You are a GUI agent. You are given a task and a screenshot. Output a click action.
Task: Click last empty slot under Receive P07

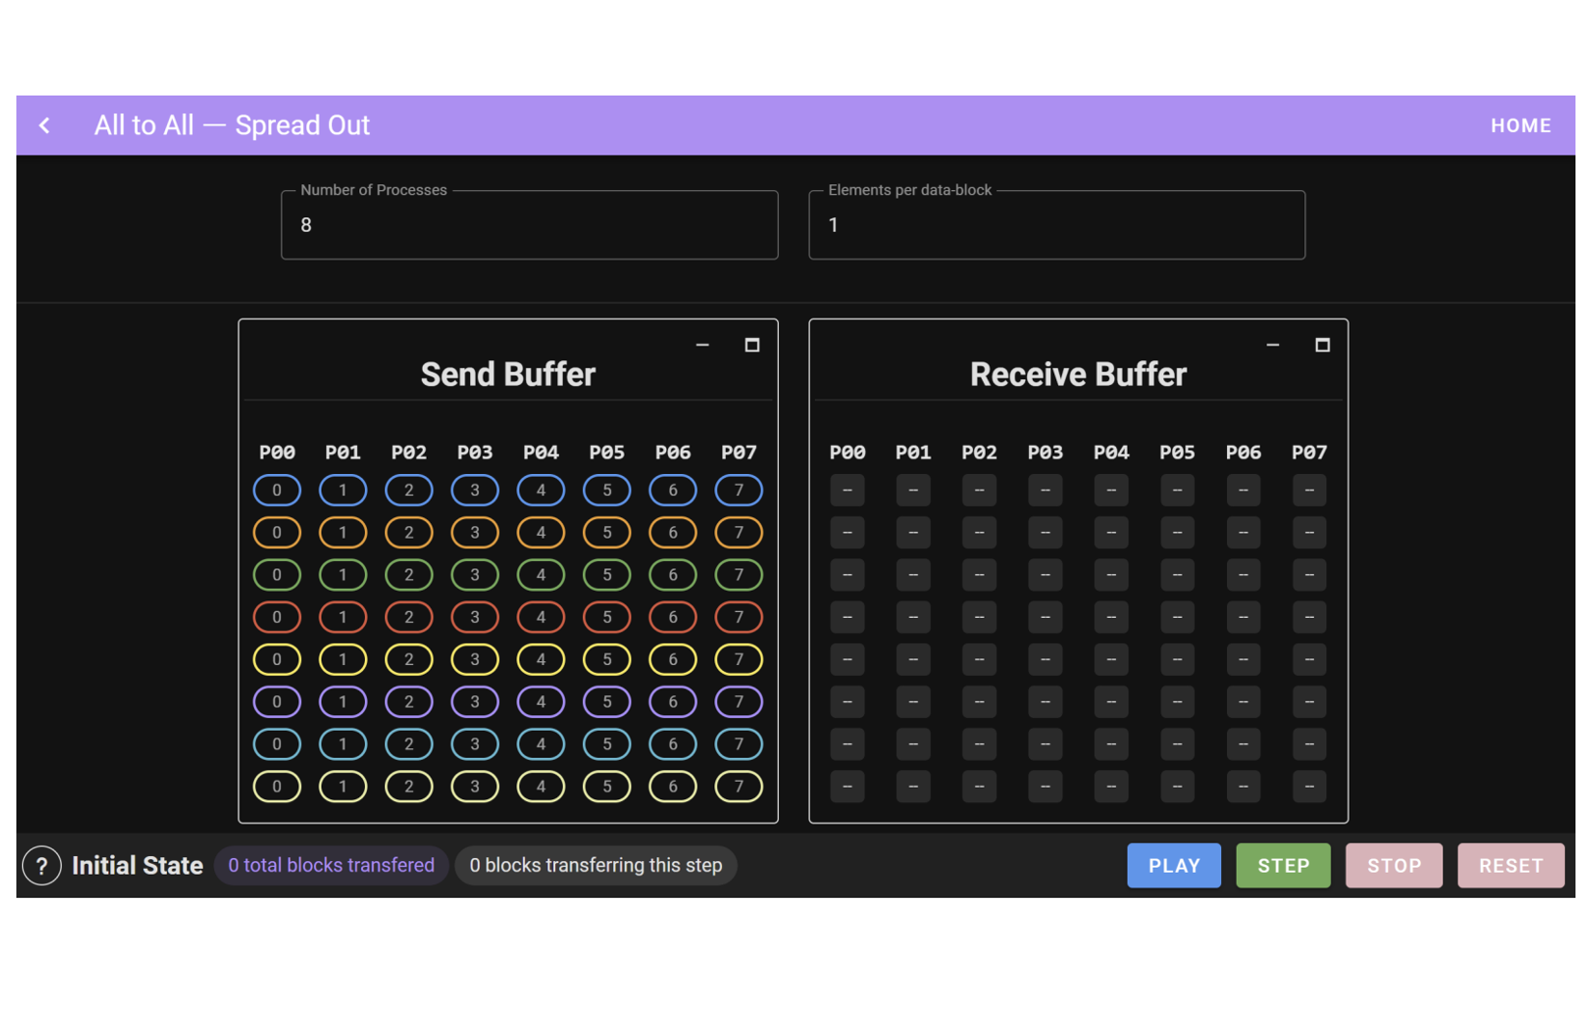coord(1309,787)
